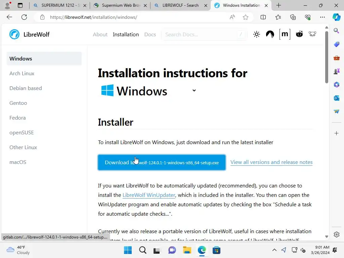Screen dimensions: 344x258
Task: Expand the Windows OS selector chevron
Action: tap(194, 90)
